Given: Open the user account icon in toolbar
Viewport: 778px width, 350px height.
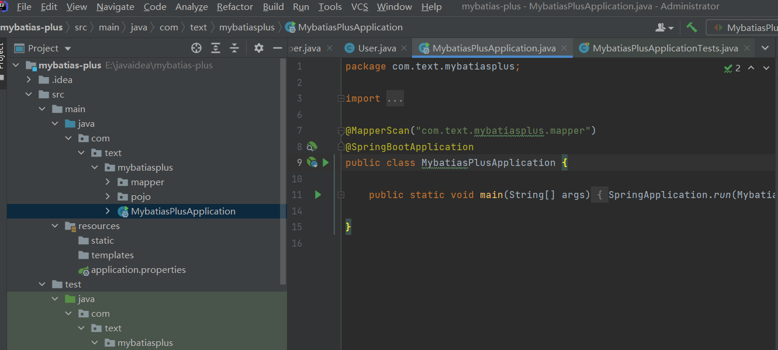Looking at the screenshot, I should click(665, 27).
